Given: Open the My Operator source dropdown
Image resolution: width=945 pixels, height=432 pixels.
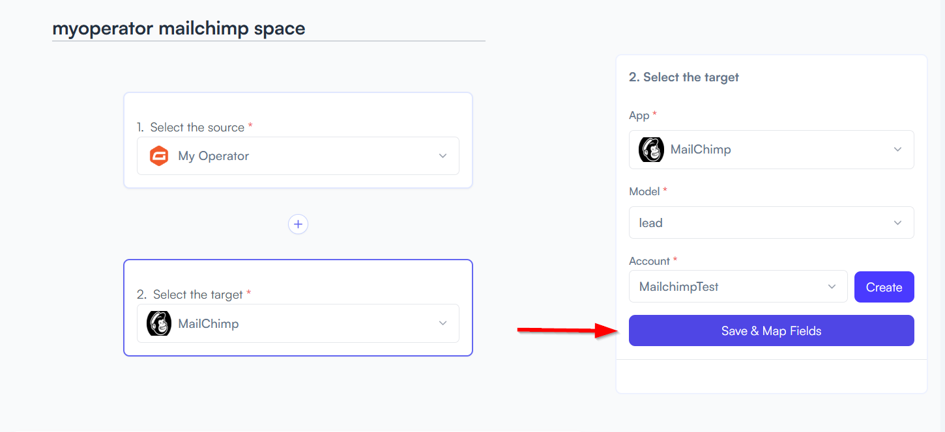Looking at the screenshot, I should [x=298, y=156].
